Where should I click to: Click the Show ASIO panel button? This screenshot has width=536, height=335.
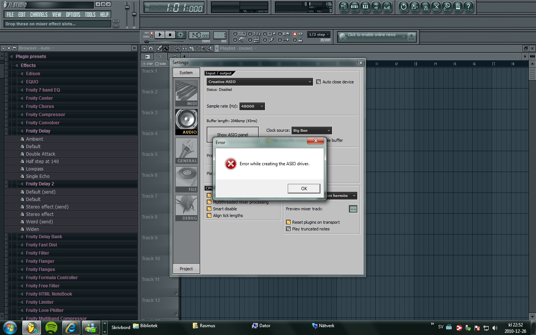[233, 135]
